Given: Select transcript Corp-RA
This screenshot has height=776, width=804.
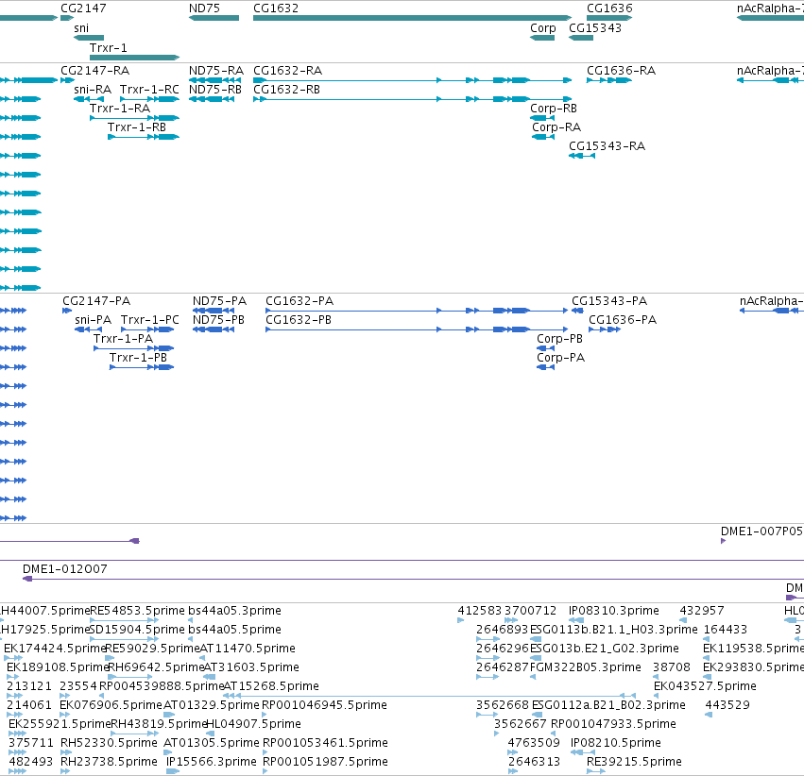Looking at the screenshot, I should point(543,137).
